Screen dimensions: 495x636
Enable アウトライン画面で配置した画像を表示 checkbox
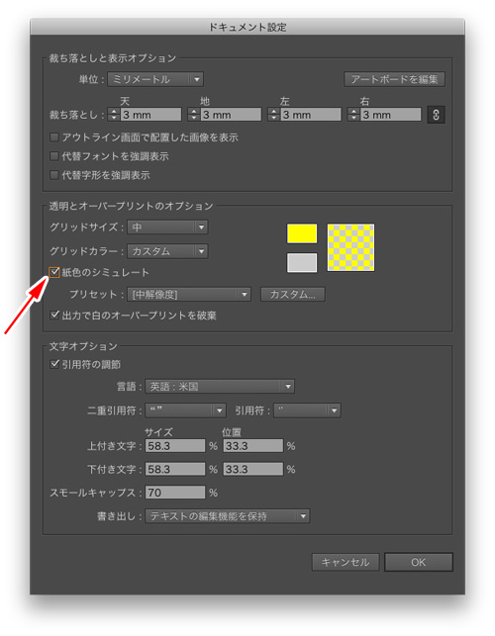click(x=54, y=137)
